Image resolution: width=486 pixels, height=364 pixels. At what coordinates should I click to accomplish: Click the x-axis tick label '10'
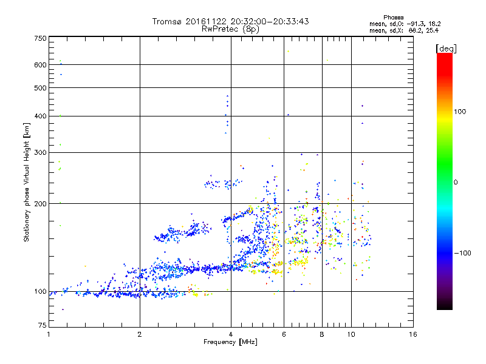[351, 334]
